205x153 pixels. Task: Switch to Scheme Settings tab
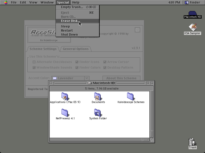(x=43, y=49)
